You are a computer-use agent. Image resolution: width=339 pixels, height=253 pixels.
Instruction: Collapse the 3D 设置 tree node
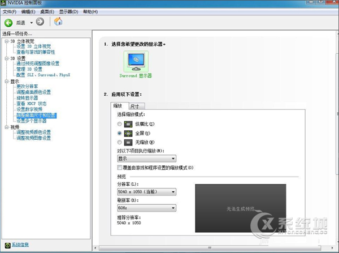coord(7,58)
